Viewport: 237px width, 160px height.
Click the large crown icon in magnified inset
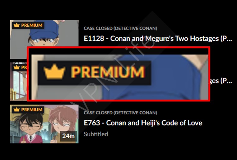(x=54, y=72)
